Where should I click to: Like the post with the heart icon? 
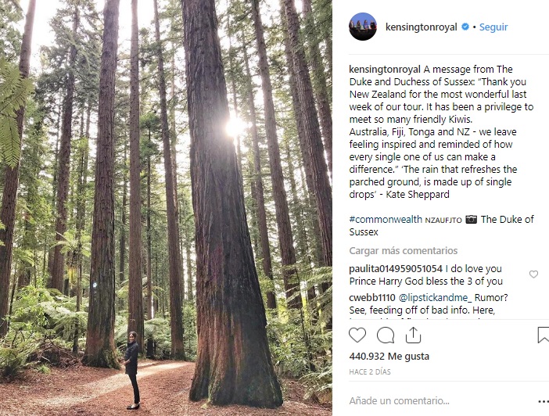pyautogui.click(x=357, y=335)
